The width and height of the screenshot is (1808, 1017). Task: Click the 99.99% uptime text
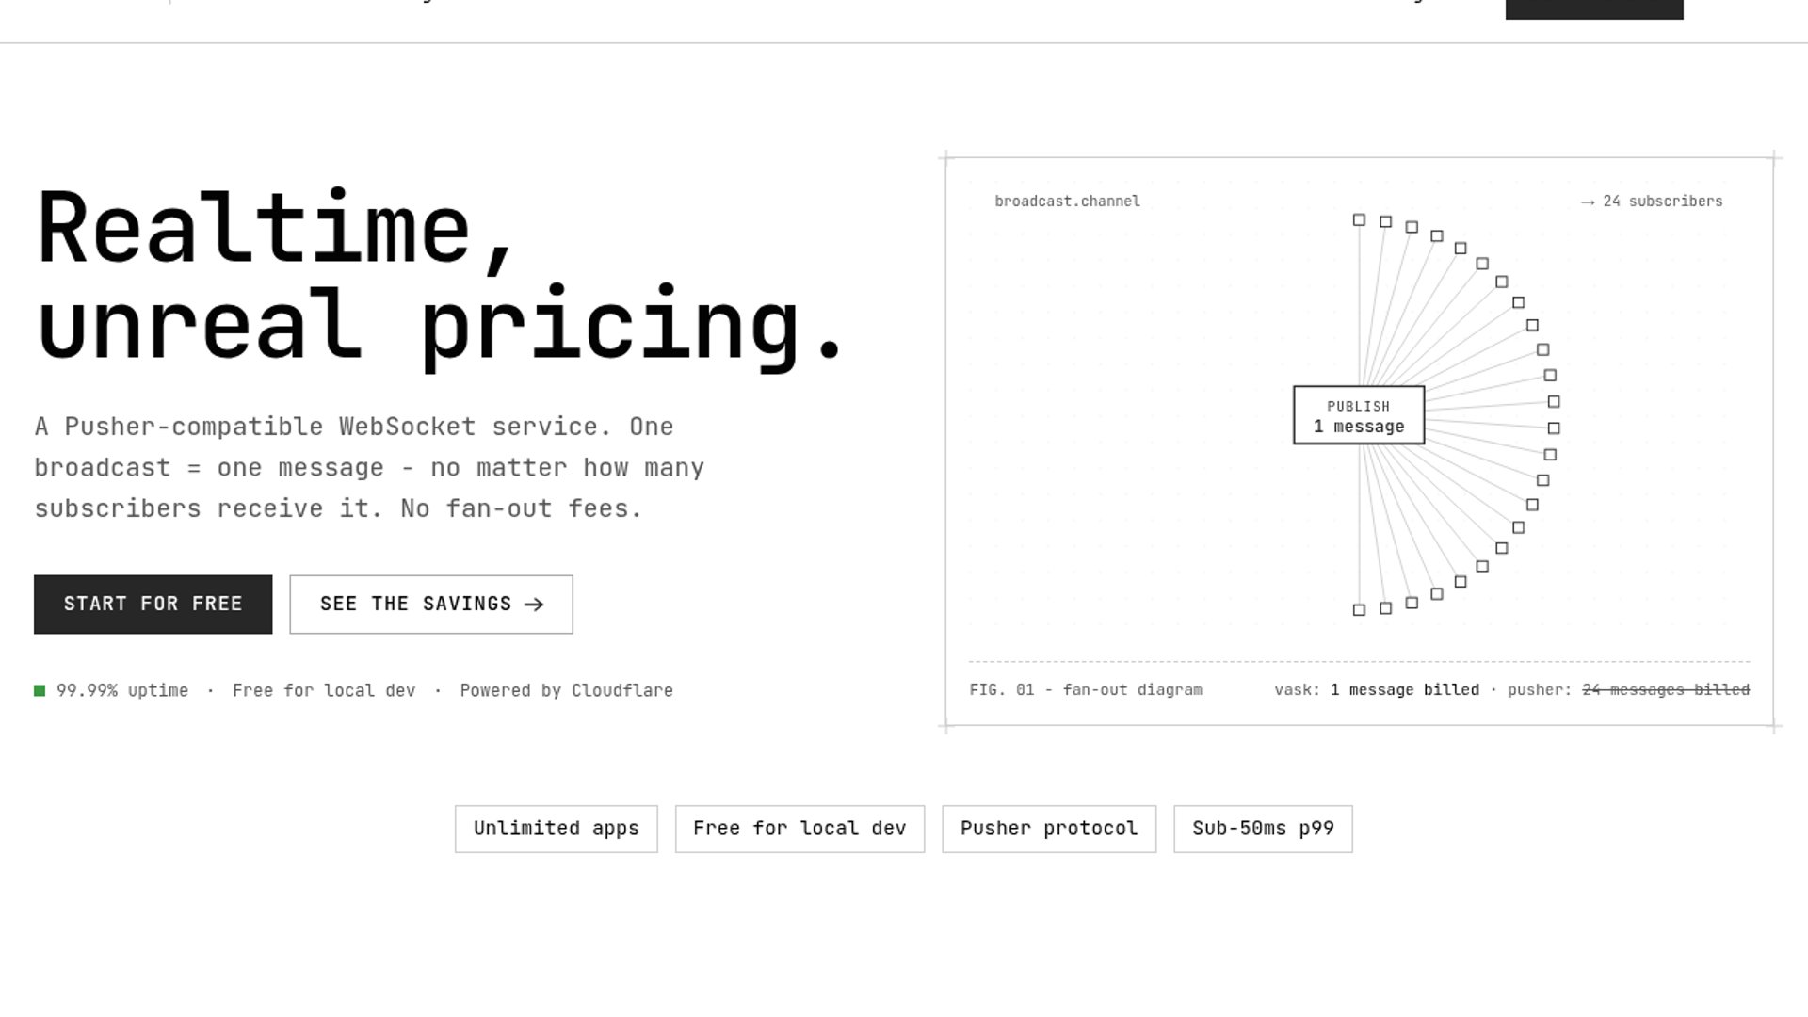122,690
